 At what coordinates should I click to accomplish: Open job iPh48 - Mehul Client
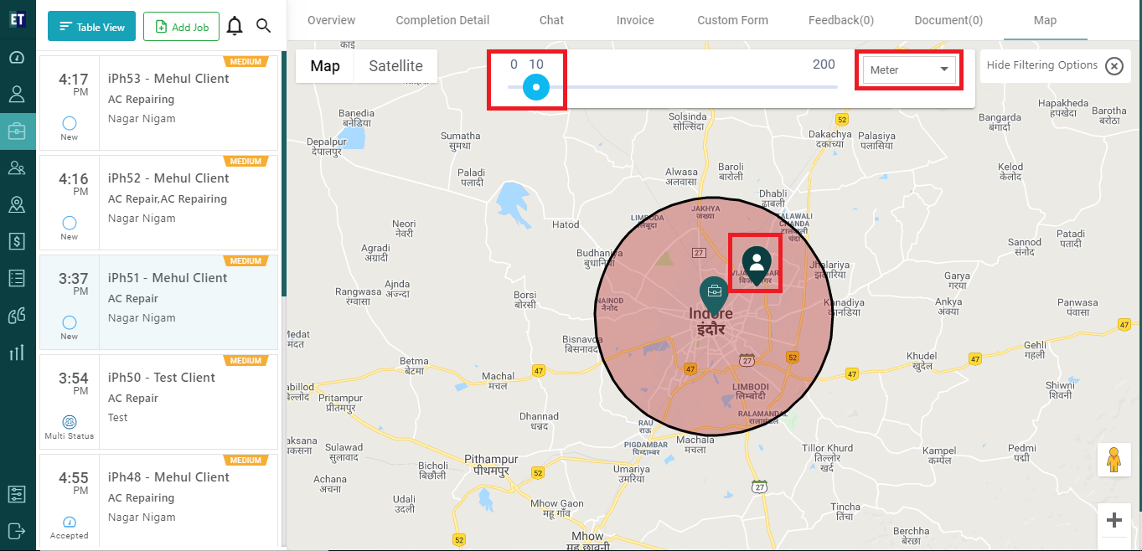click(x=158, y=501)
